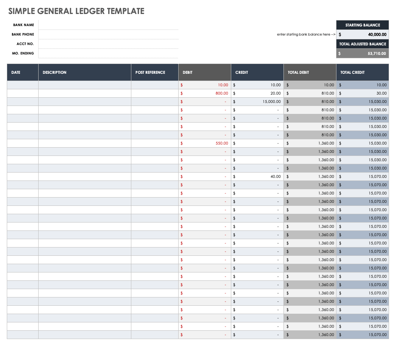Click the TOTAL ADJUSTED BALANCE header
This screenshot has height=347, width=397.
point(362,44)
